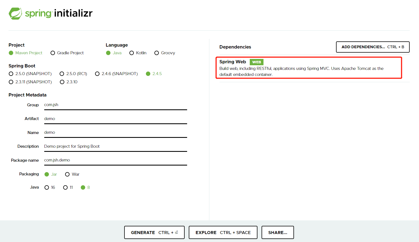The height and width of the screenshot is (242, 419).
Task: Choose Java as the language
Action: pyautogui.click(x=114, y=53)
